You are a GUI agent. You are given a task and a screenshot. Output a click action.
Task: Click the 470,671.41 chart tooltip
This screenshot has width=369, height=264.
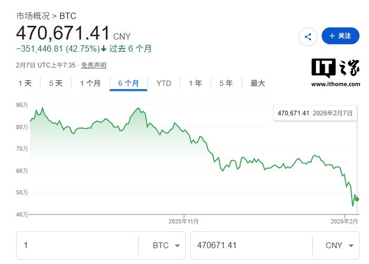click(315, 113)
